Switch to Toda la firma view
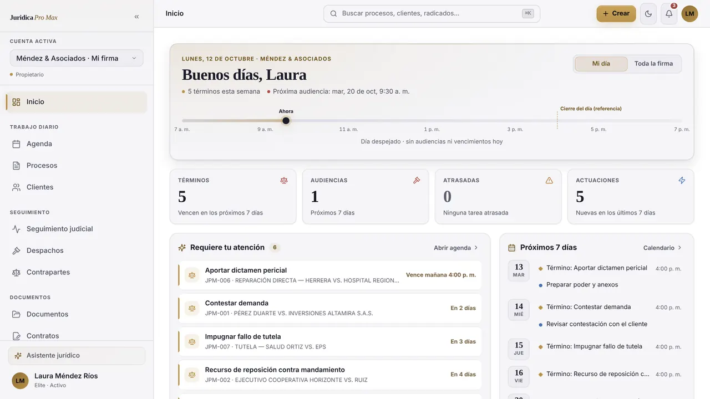The image size is (710, 399). [653, 64]
